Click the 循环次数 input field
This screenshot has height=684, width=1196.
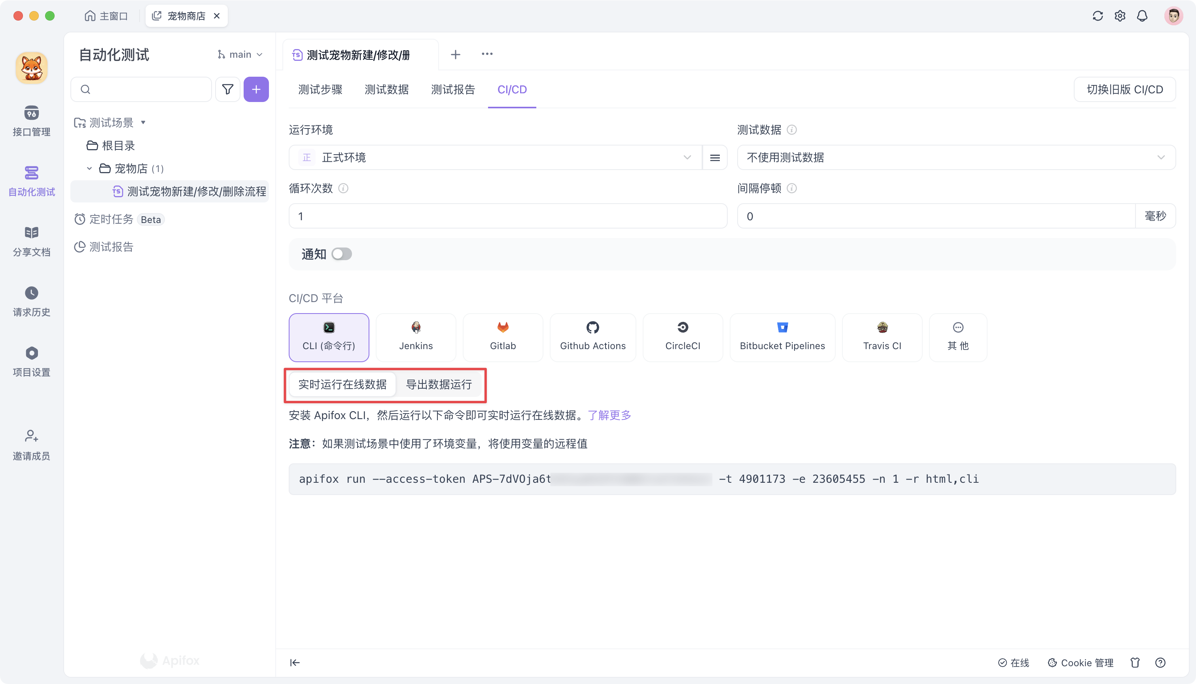[x=507, y=215]
